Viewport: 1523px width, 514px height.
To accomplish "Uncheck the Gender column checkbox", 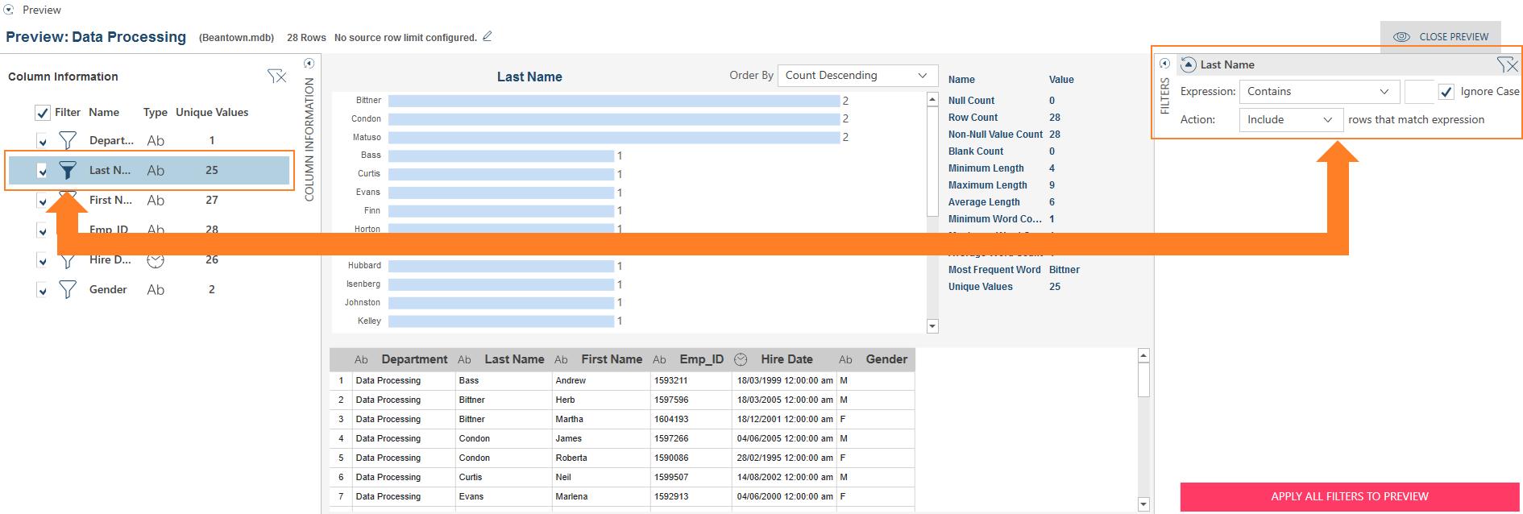I will point(43,290).
